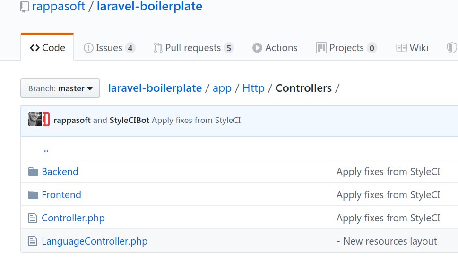Click the Wiki open book icon
The width and height of the screenshot is (458, 280).
[x=401, y=48]
